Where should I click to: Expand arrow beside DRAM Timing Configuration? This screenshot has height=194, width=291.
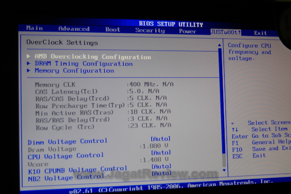pos(29,63)
